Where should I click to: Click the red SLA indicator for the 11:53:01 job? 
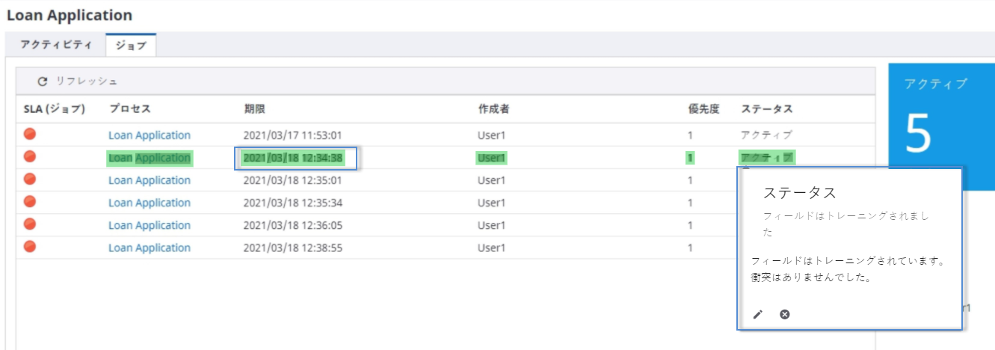pos(30,135)
